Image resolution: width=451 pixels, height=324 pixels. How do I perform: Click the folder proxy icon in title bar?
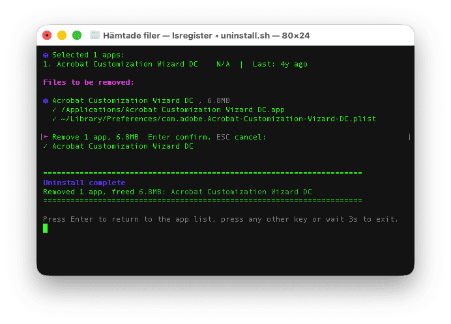95,35
